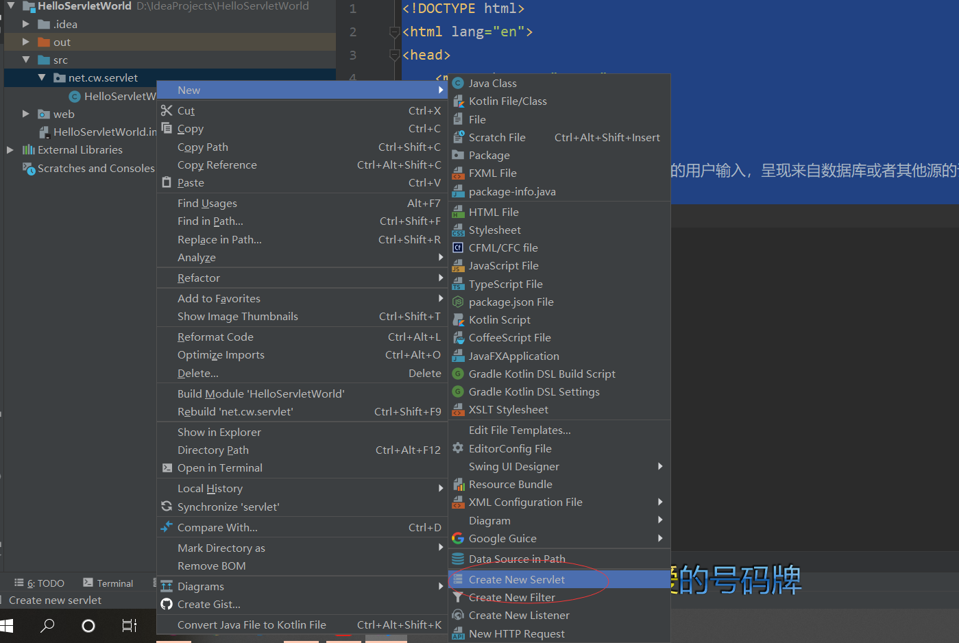Click the Gradle Kotlin DSL Build Script icon
Image resolution: width=959 pixels, height=643 pixels.
pos(459,374)
